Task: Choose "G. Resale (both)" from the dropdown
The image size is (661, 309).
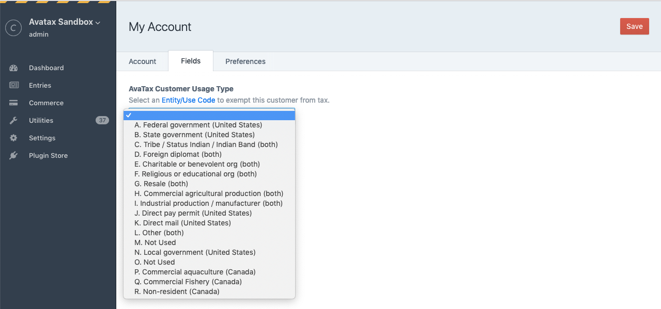Action: pyautogui.click(x=161, y=184)
